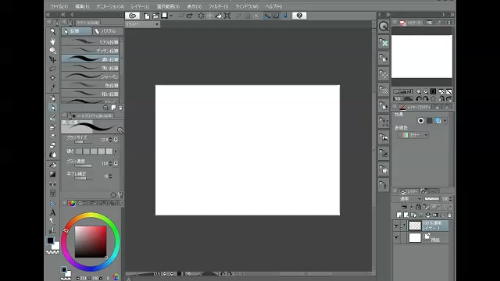Screen dimensions: 500x281
Task: Click the Clear layer icon
Action: coord(202,16)
